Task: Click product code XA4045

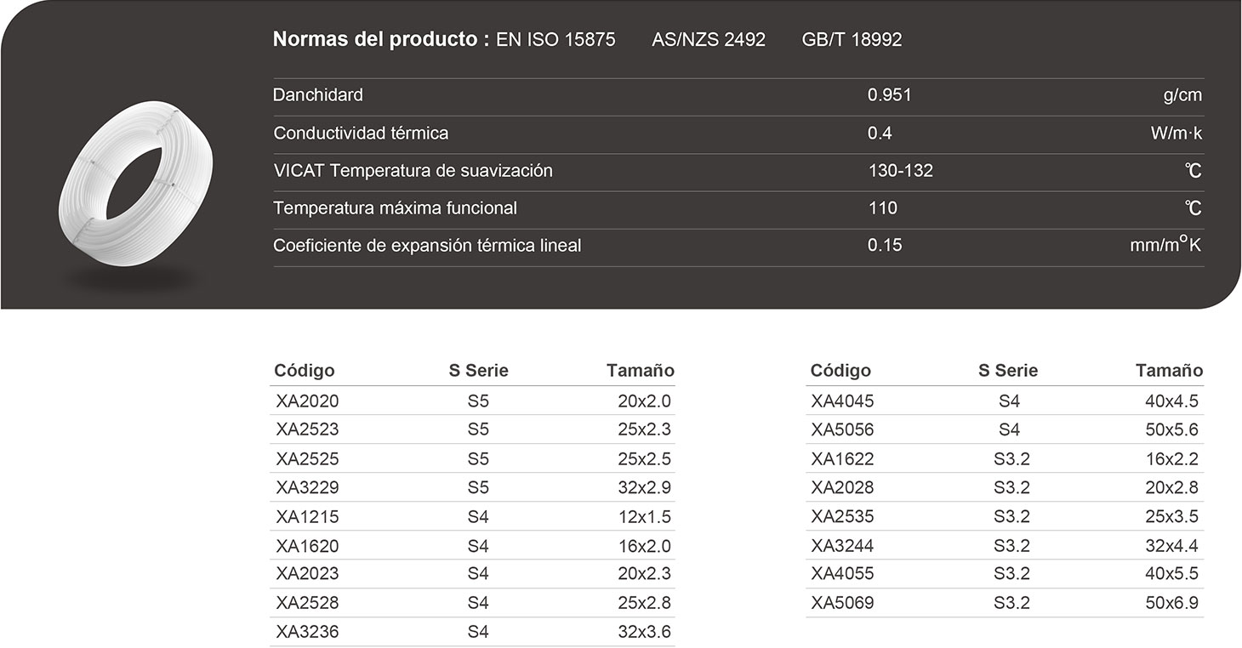Action: (842, 401)
